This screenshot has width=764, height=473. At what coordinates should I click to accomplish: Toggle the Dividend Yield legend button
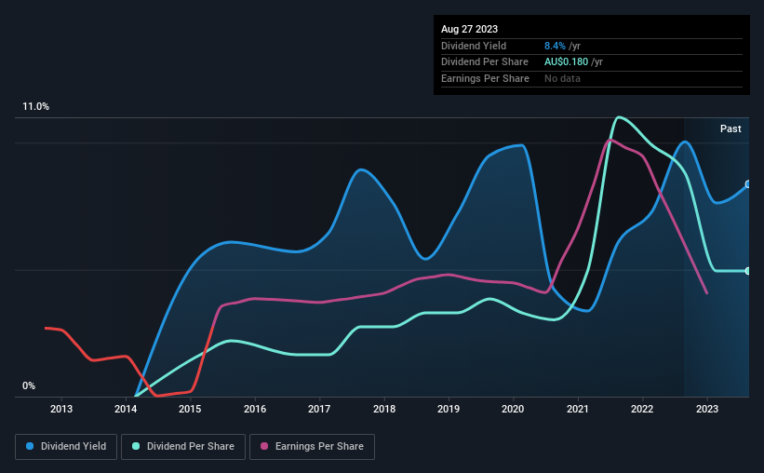(x=66, y=447)
